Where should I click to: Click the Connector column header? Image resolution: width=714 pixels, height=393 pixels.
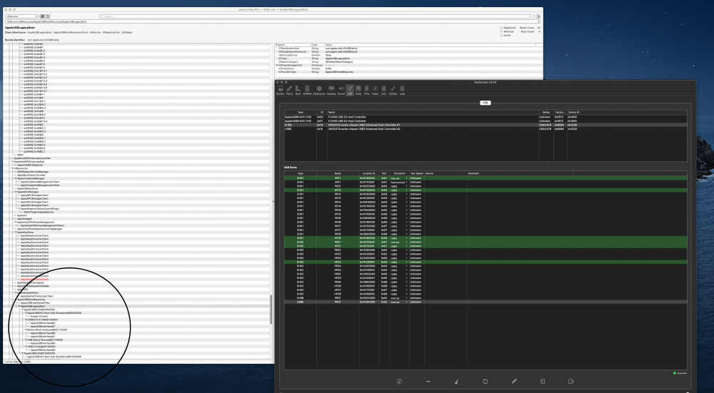pyautogui.click(x=399, y=173)
